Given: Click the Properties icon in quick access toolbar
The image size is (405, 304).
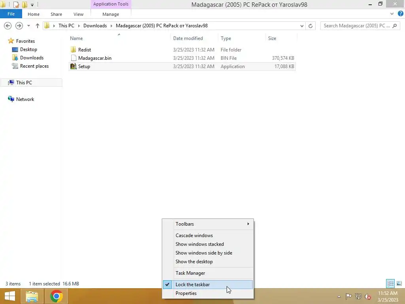Looking at the screenshot, I should [16, 4].
